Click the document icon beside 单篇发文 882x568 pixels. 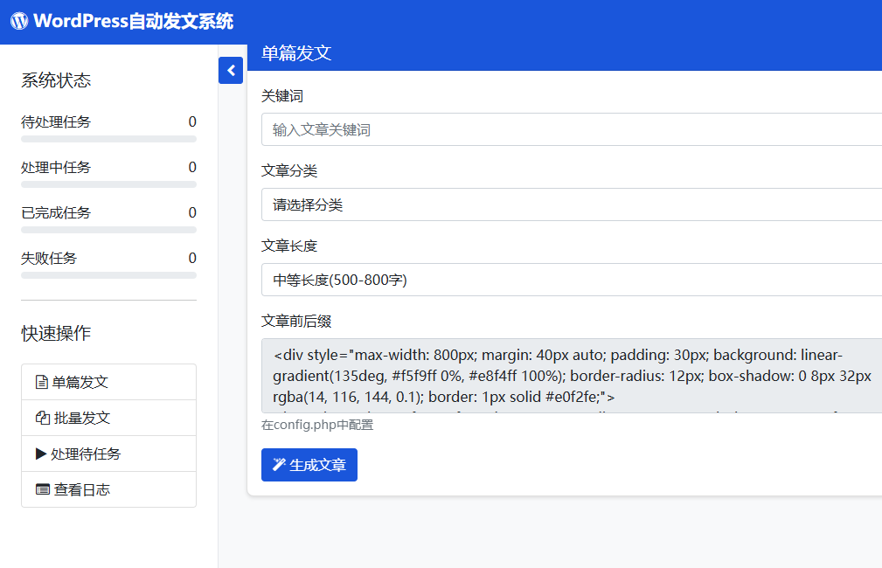pos(41,383)
